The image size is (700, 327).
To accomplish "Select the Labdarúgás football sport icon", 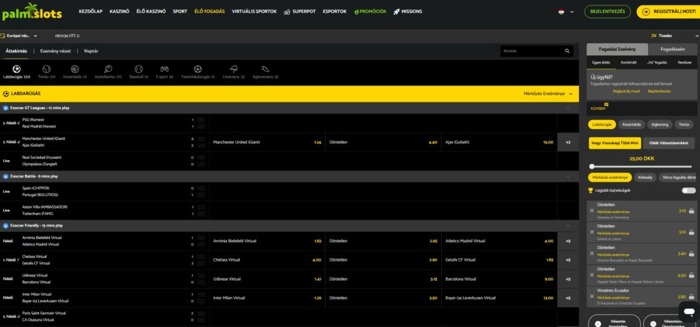I will point(16,69).
